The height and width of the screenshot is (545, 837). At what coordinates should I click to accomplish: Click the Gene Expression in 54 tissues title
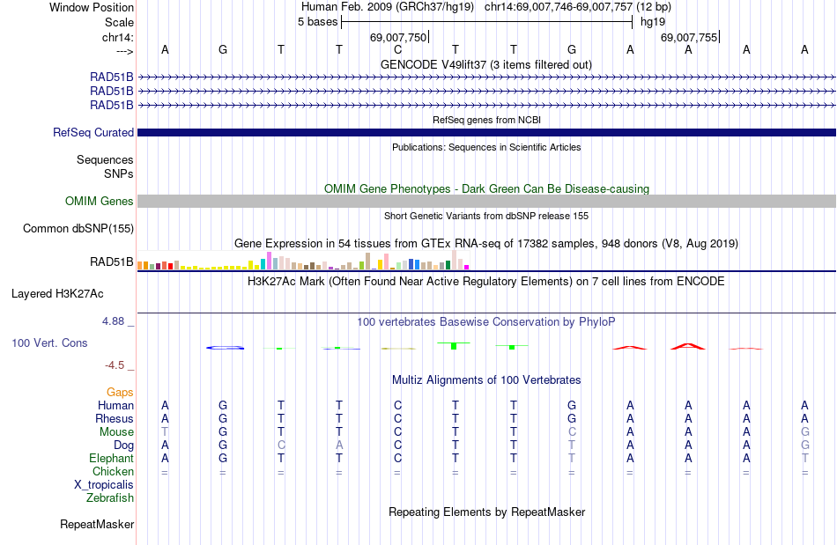click(x=486, y=244)
